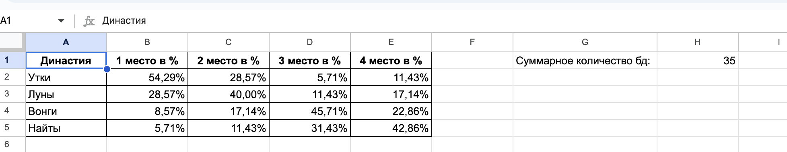
Task: Select column B header
Action: tap(147, 42)
